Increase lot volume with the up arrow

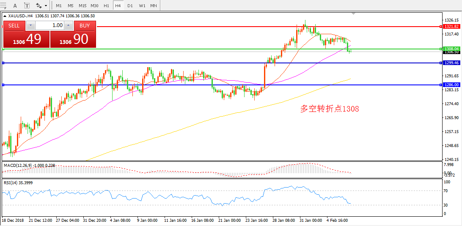click(69, 25)
